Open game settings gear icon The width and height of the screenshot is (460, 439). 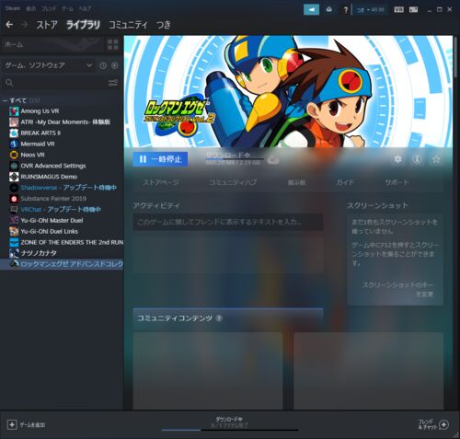(397, 159)
